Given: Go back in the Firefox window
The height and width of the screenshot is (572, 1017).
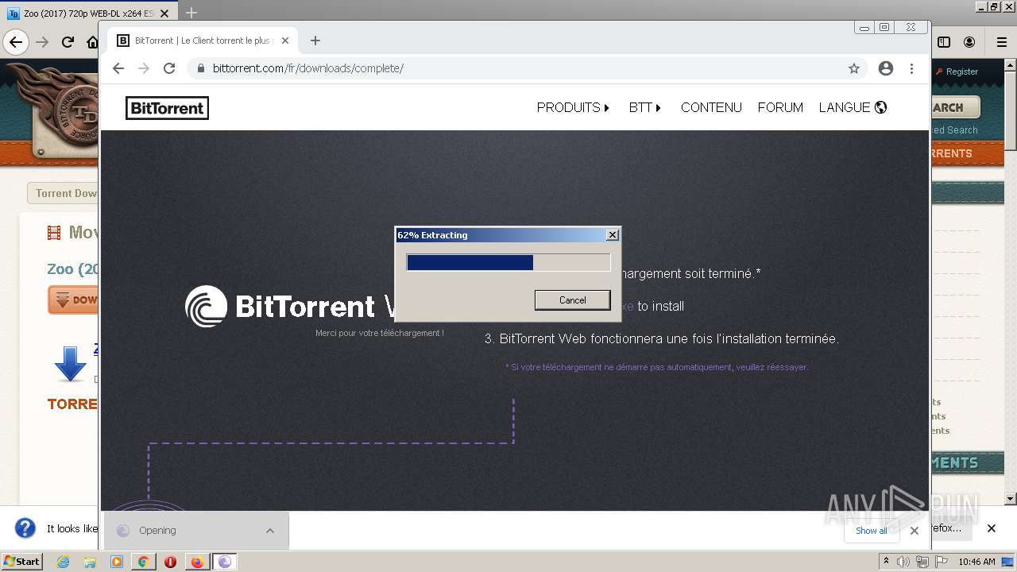Looking at the screenshot, I should tap(16, 42).
